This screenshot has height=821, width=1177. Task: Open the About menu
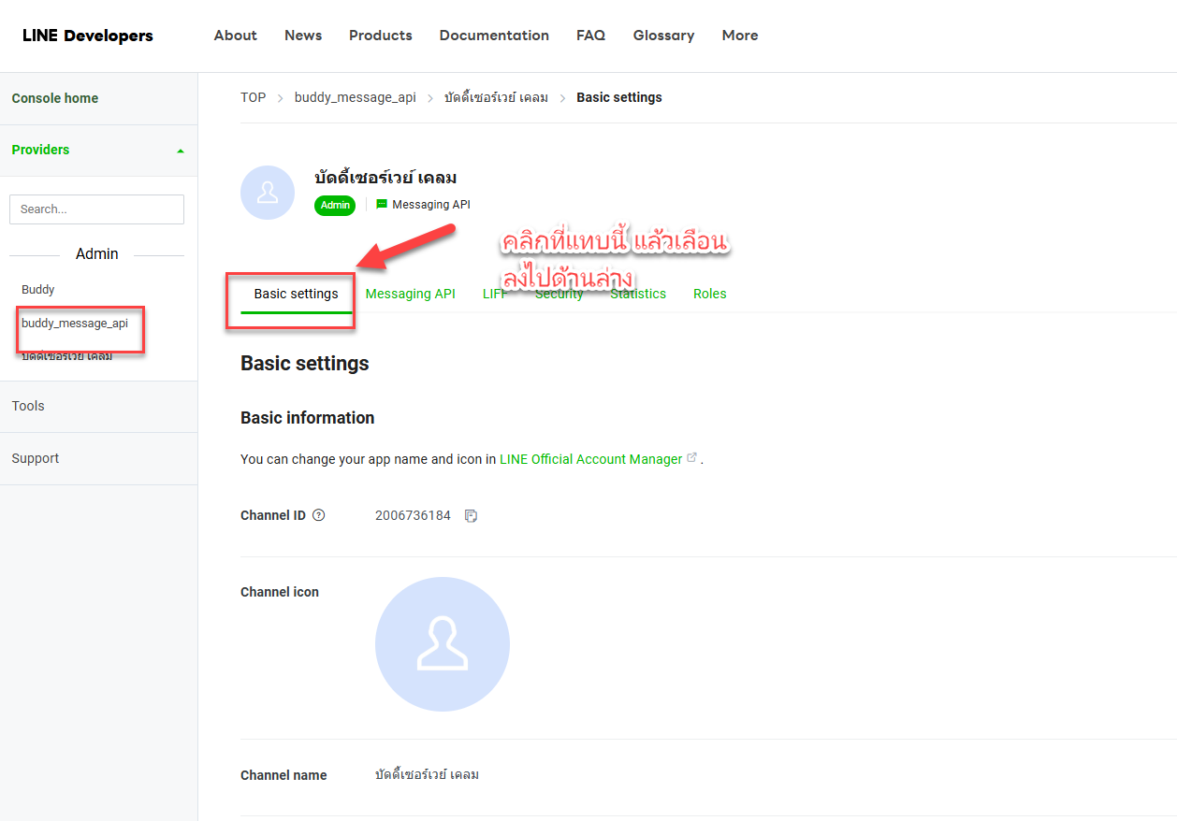(x=235, y=36)
